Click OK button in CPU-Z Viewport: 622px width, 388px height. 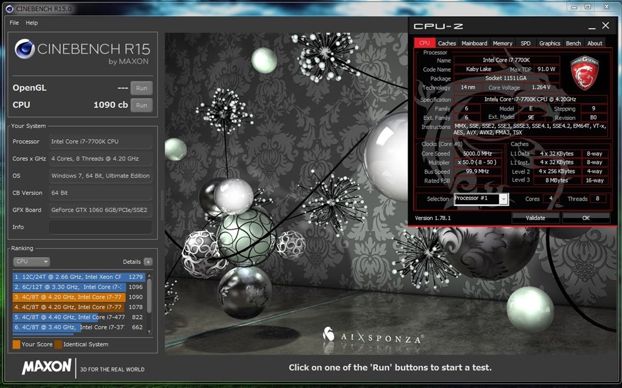586,218
